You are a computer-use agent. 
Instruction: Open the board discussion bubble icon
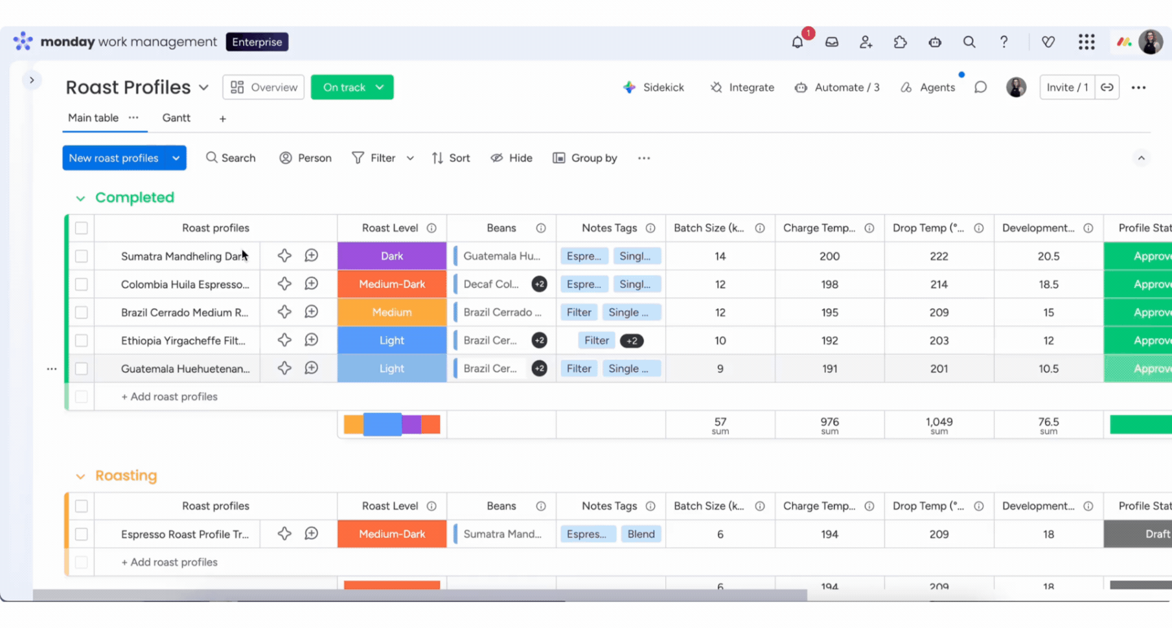pos(981,87)
